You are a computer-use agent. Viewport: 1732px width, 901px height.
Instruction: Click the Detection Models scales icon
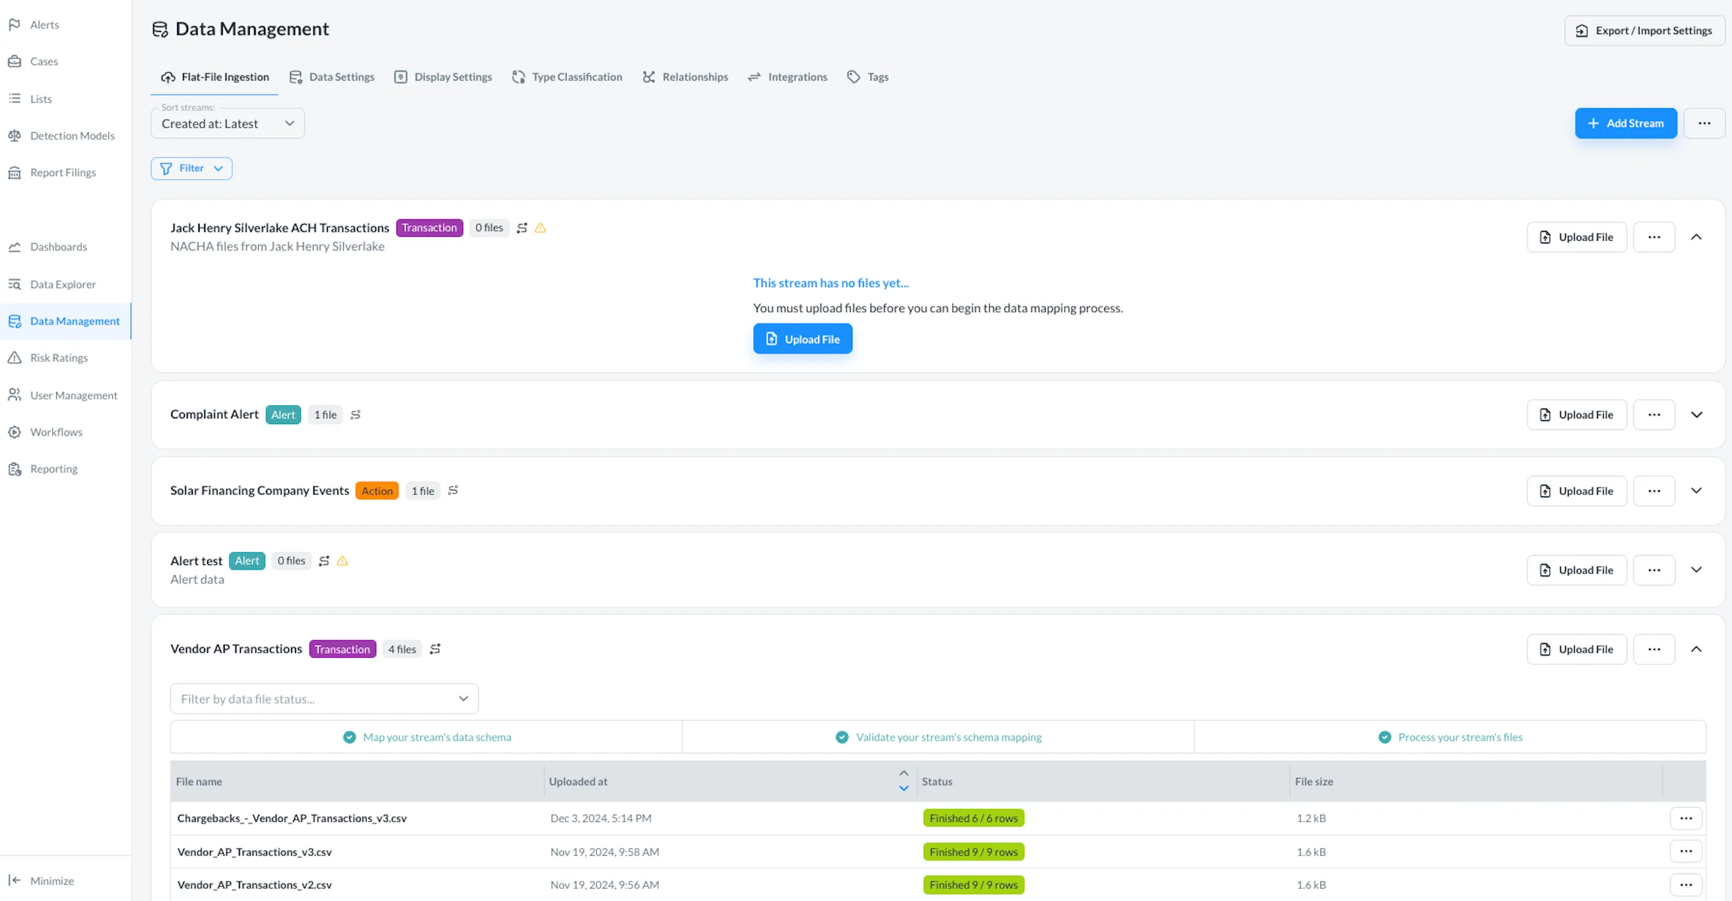[14, 136]
